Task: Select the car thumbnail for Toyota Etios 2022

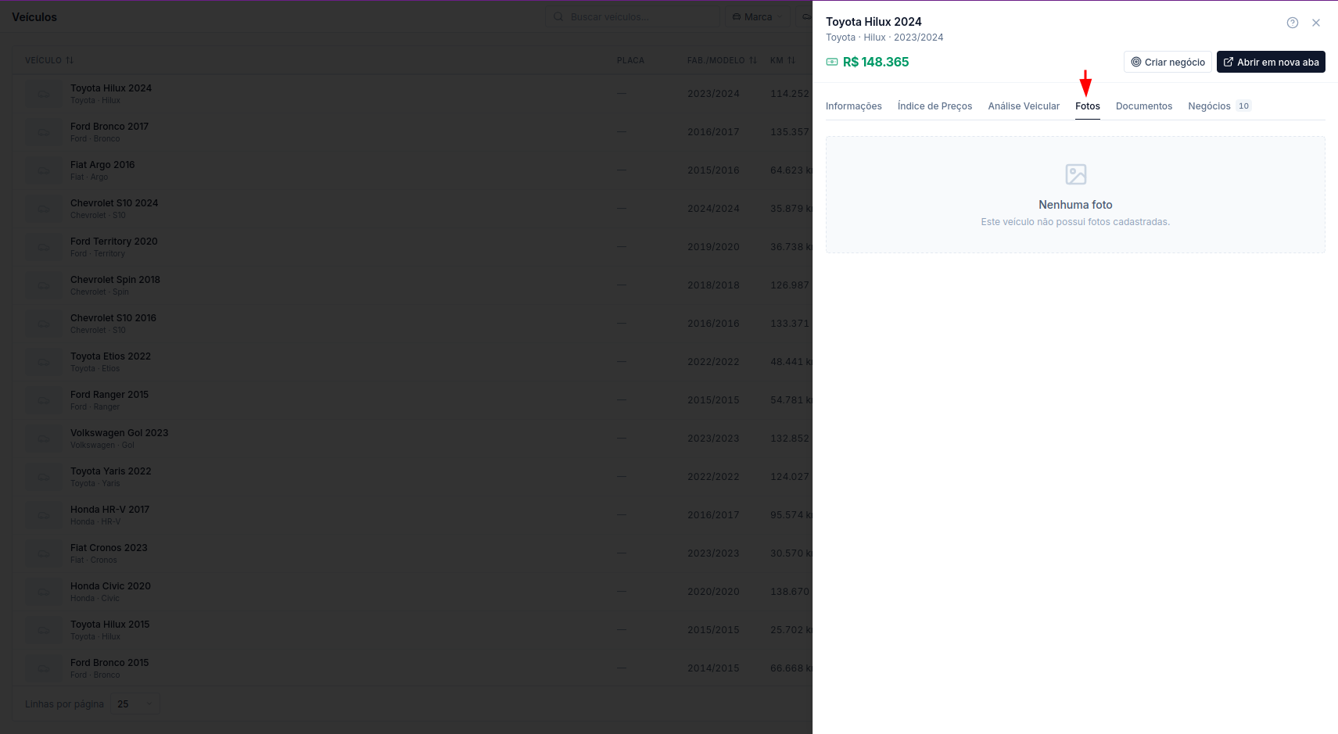Action: click(x=44, y=362)
